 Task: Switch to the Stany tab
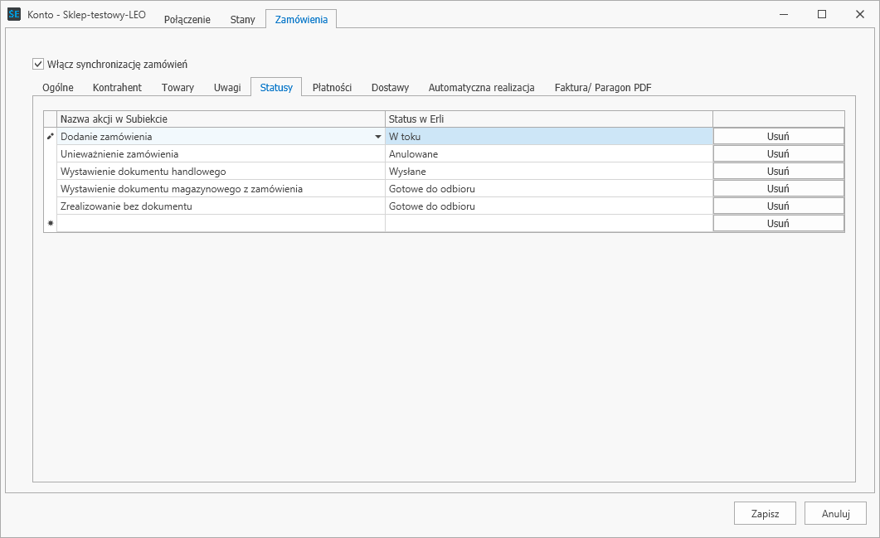tap(242, 19)
